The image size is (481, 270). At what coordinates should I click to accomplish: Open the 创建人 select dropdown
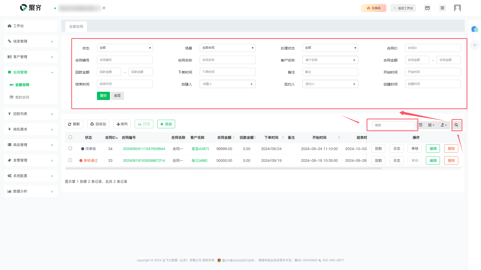pos(227,84)
